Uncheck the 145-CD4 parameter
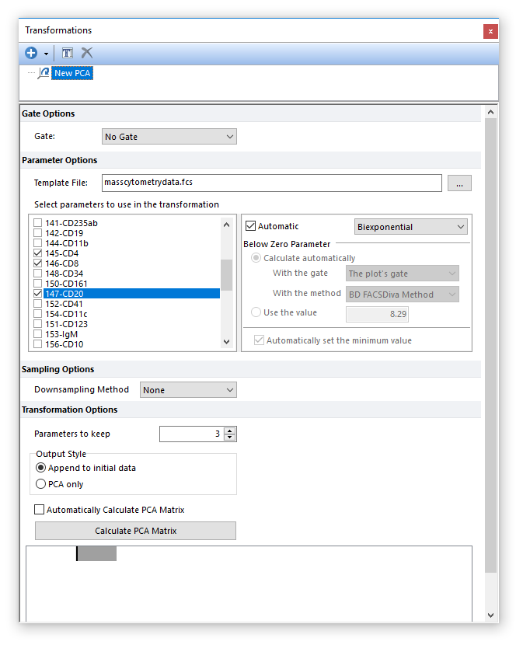 38,253
